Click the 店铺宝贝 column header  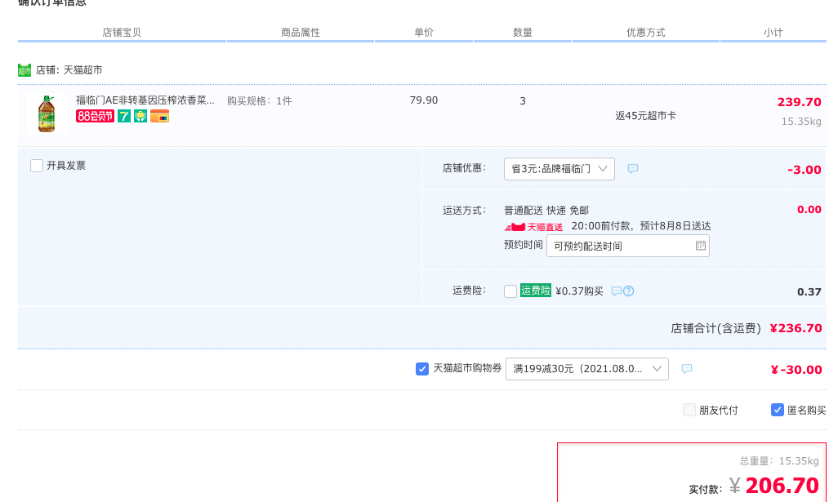pyautogui.click(x=122, y=33)
